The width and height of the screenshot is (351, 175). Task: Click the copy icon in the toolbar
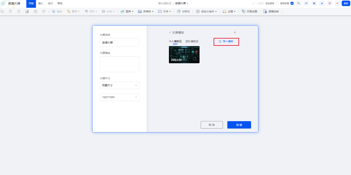point(2,12)
